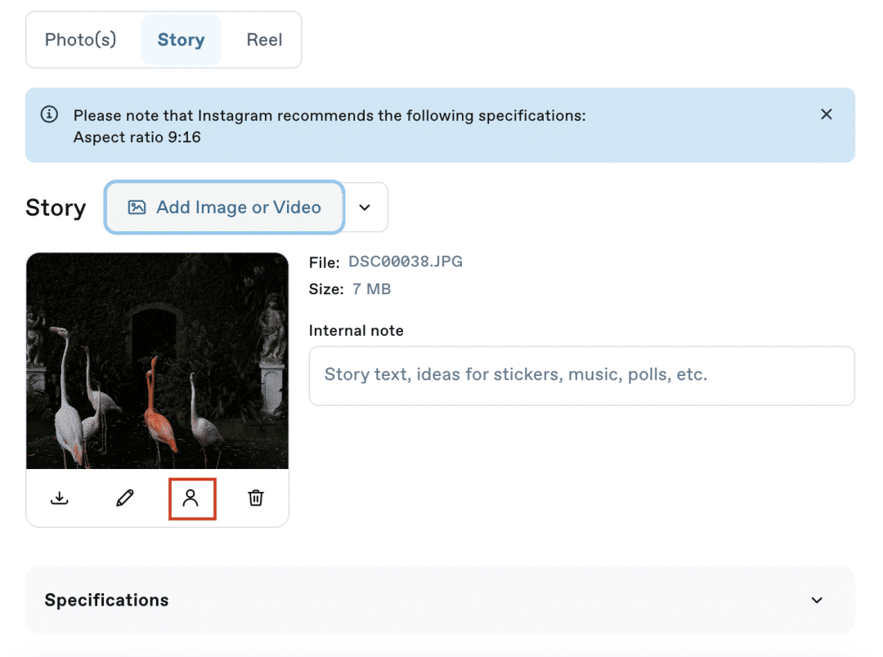Expand the Specifications section chevron
Screen dimensions: 883x657
click(x=816, y=601)
